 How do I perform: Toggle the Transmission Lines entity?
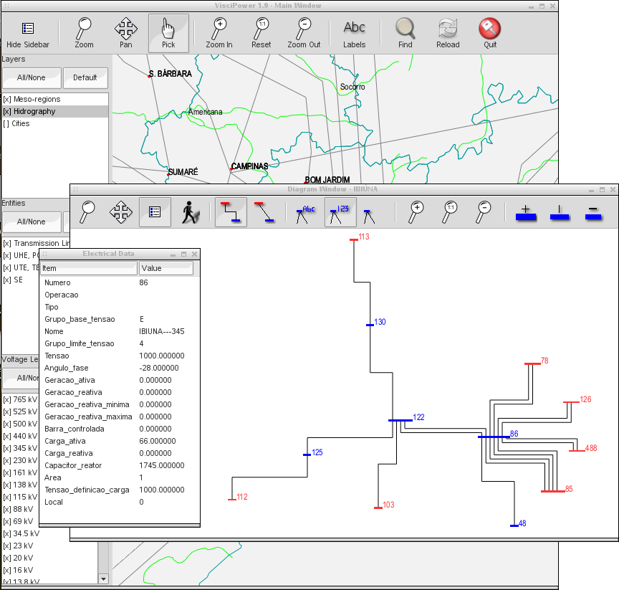point(37,243)
